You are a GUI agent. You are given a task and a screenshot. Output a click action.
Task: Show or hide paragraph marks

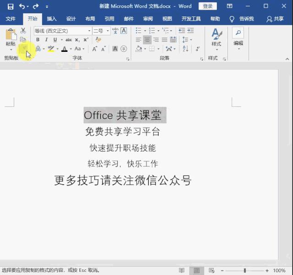[x=198, y=49]
